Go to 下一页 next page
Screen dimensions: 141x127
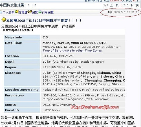[x=135, y=5]
